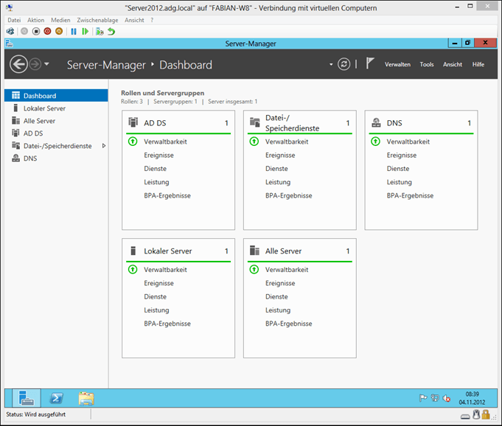The image size is (502, 426).
Task: Shut down VM with red icon
Action: 47,32
